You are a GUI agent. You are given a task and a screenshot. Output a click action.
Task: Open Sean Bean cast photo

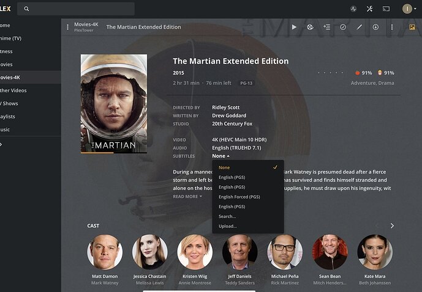[330, 252]
